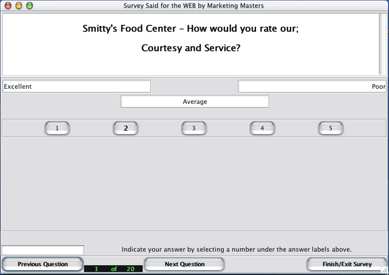Click the 'Indicate your answer' instruction text
This screenshot has height=275, width=389.
(x=237, y=249)
